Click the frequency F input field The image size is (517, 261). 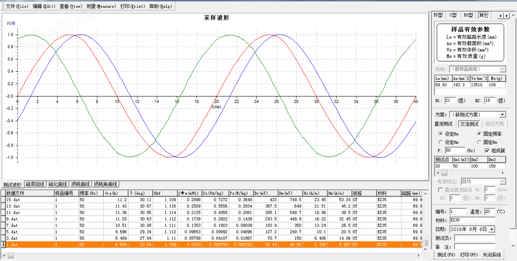click(457, 150)
